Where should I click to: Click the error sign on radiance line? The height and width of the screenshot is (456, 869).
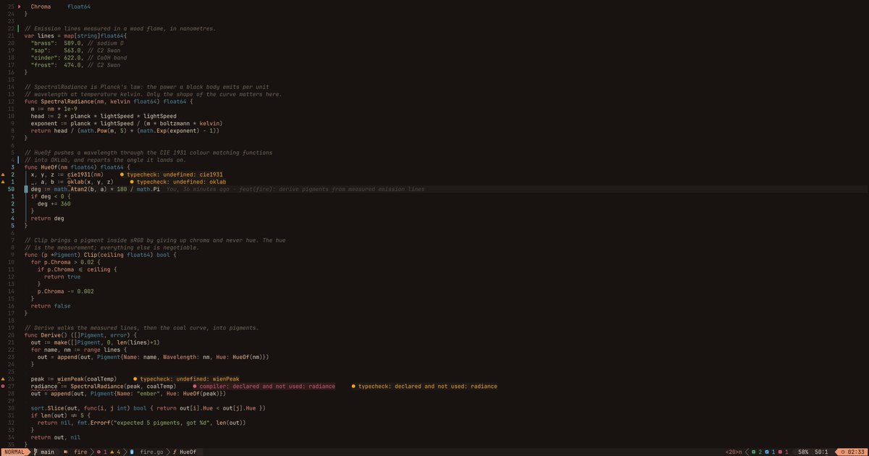point(3,387)
